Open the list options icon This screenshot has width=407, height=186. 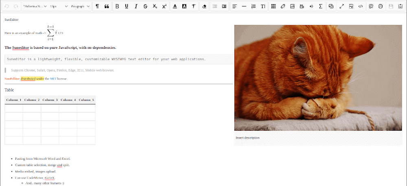(254, 7)
